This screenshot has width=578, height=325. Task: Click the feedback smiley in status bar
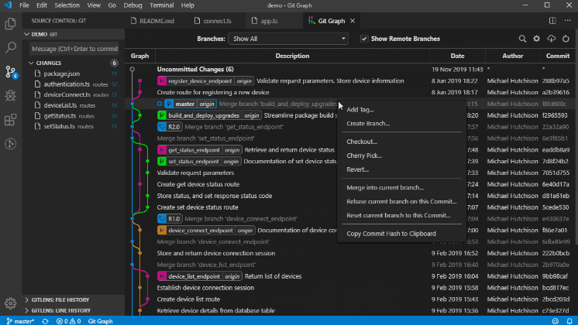556,321
